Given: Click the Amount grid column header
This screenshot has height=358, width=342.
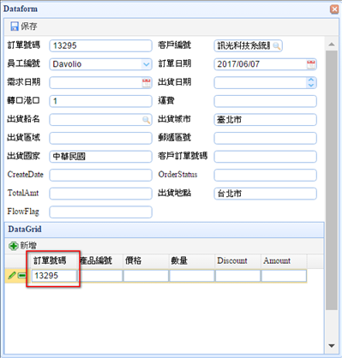Looking at the screenshot, I should (284, 260).
